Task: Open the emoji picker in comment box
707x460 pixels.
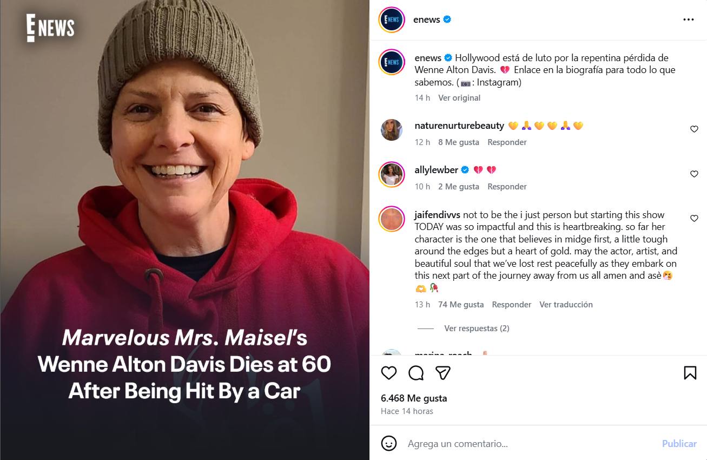Action: pyautogui.click(x=388, y=444)
